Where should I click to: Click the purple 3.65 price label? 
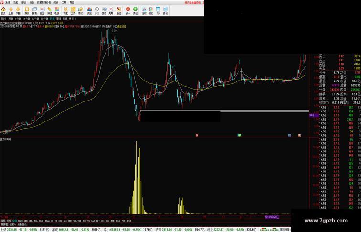click(313, 115)
